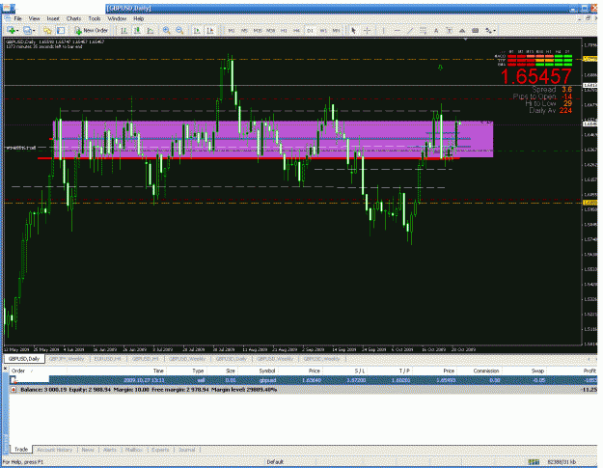Toggle chart Auto Scroll
603x468 pixels.
[197, 30]
